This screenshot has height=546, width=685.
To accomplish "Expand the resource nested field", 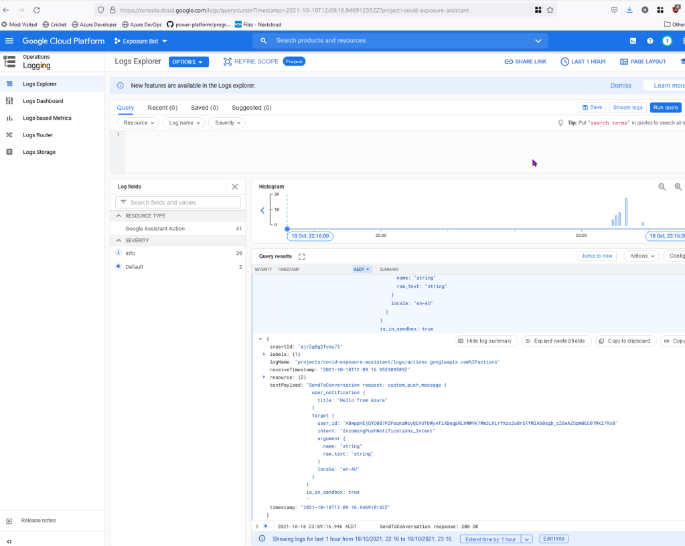I will pyautogui.click(x=264, y=377).
